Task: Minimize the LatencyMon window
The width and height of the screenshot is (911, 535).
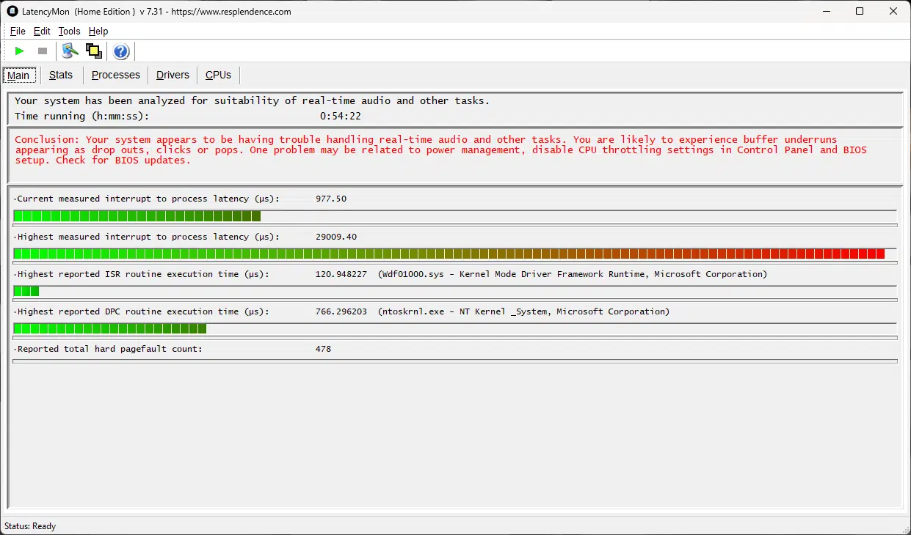Action: (x=826, y=11)
